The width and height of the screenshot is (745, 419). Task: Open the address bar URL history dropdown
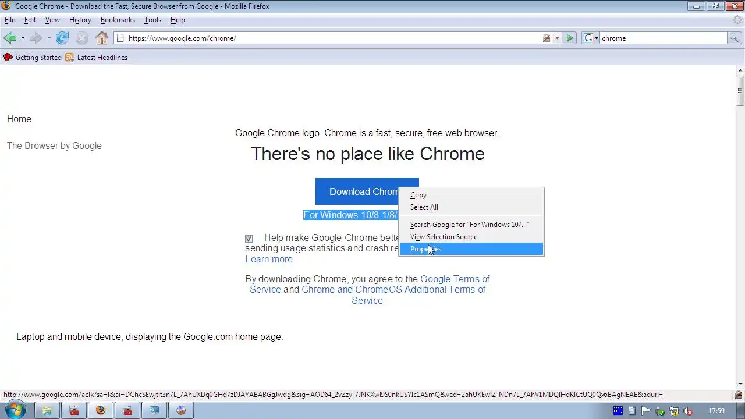click(x=557, y=38)
